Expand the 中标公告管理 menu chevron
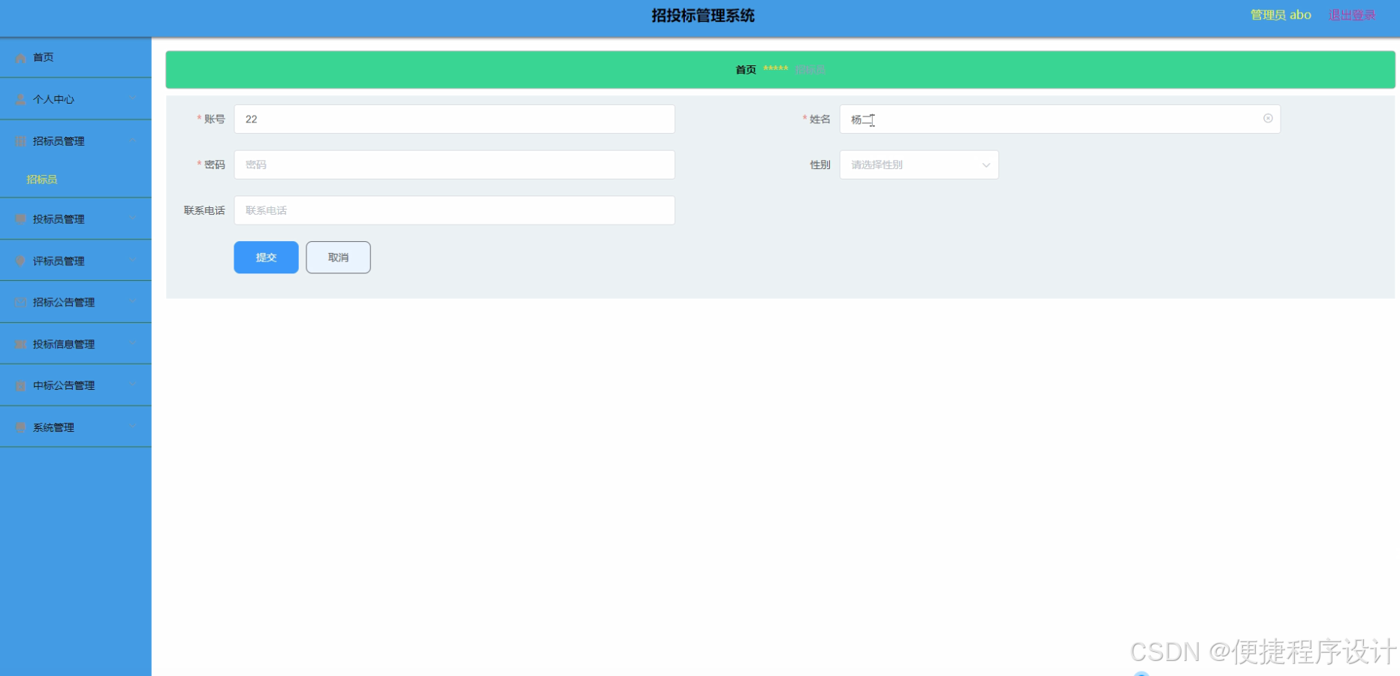The width and height of the screenshot is (1400, 676). click(132, 385)
